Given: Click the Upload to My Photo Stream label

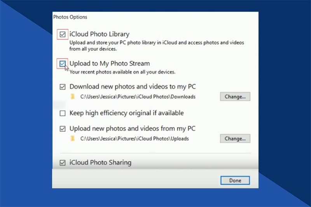Looking at the screenshot, I should coord(110,64).
